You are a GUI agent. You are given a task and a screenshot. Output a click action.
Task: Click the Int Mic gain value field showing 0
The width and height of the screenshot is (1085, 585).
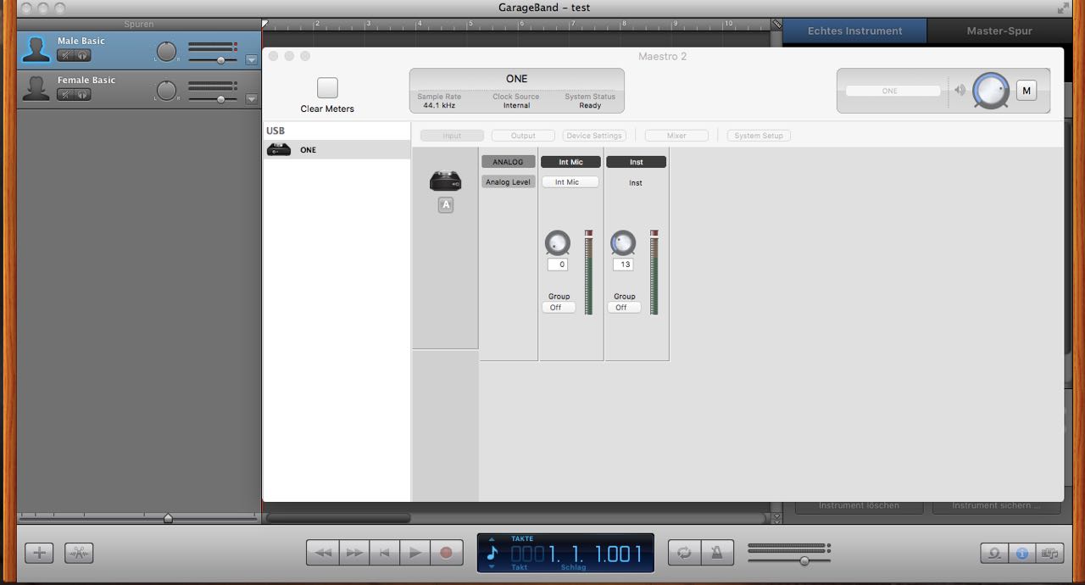(558, 265)
